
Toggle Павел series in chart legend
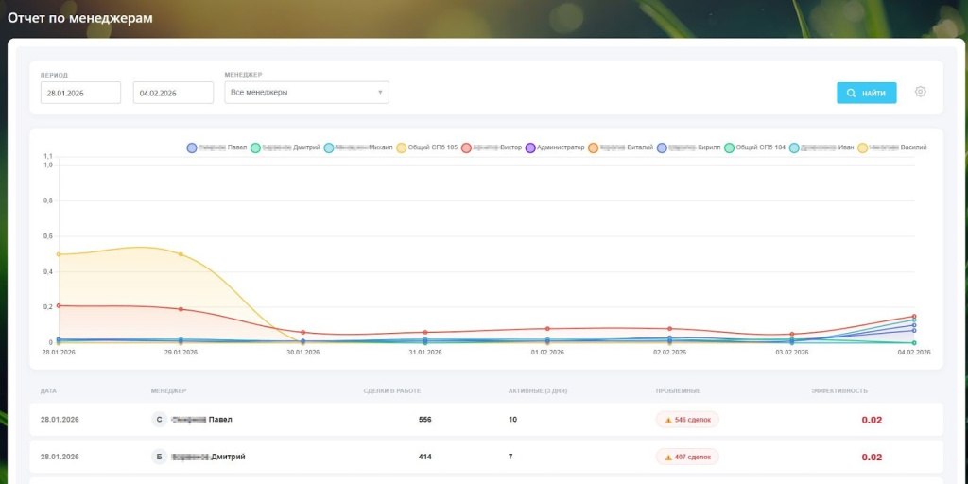(217, 147)
